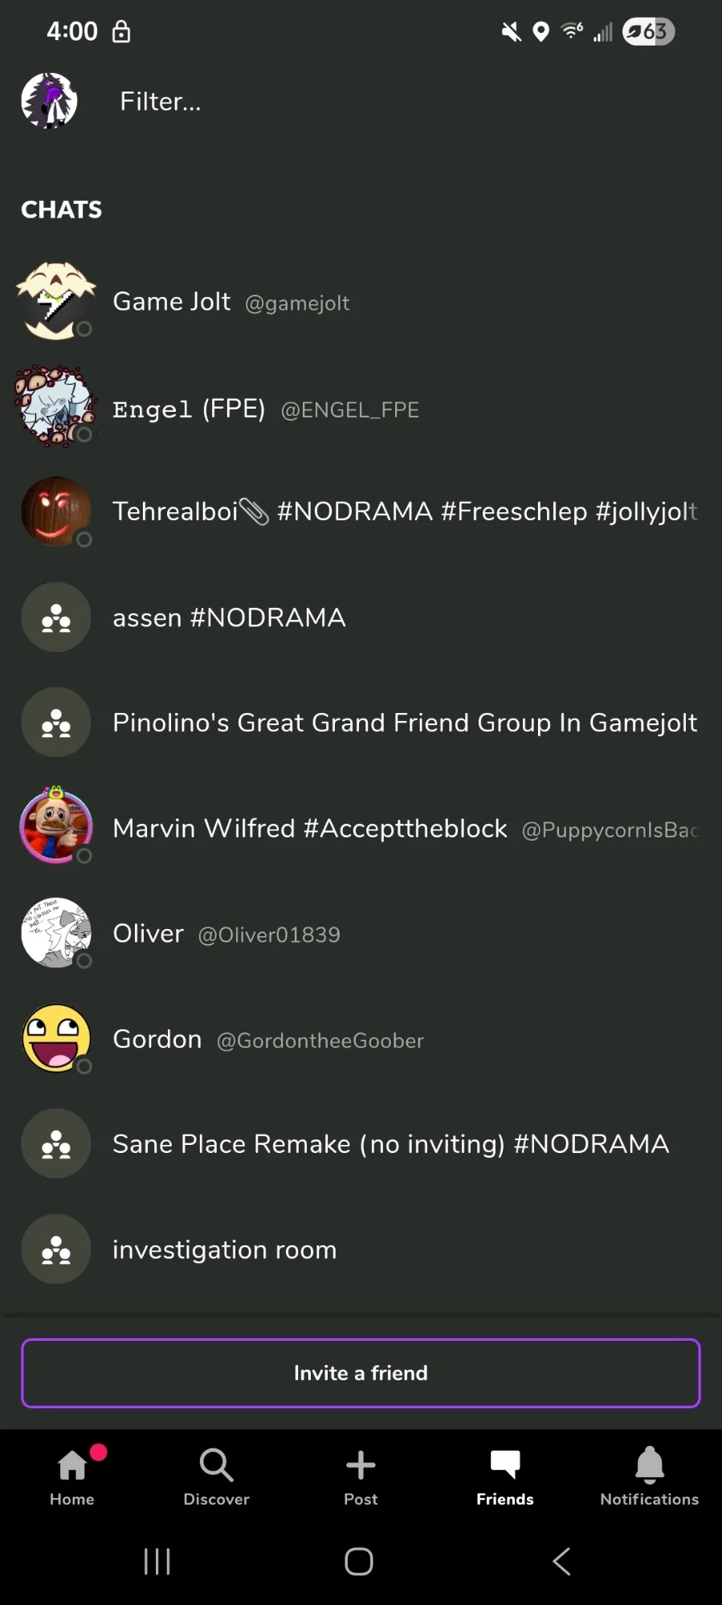
Task: Open Marvin Wilfred chat
Action: pos(309,829)
